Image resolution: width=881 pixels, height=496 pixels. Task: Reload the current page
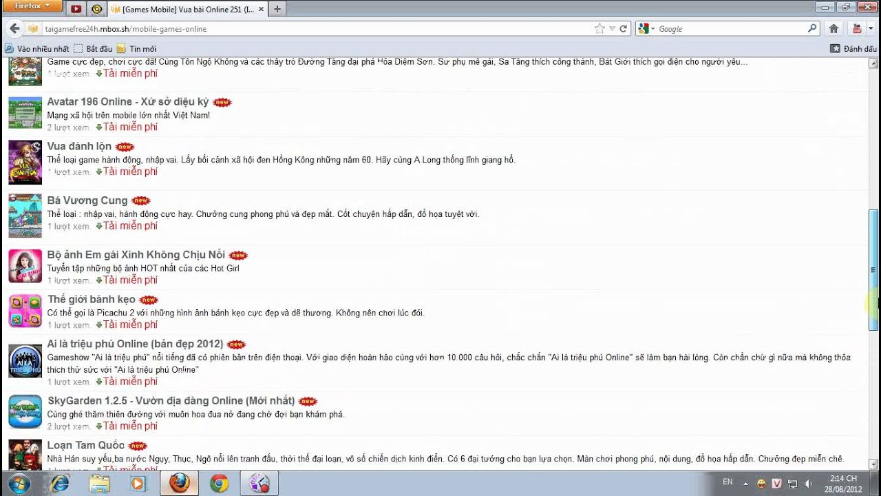point(623,29)
